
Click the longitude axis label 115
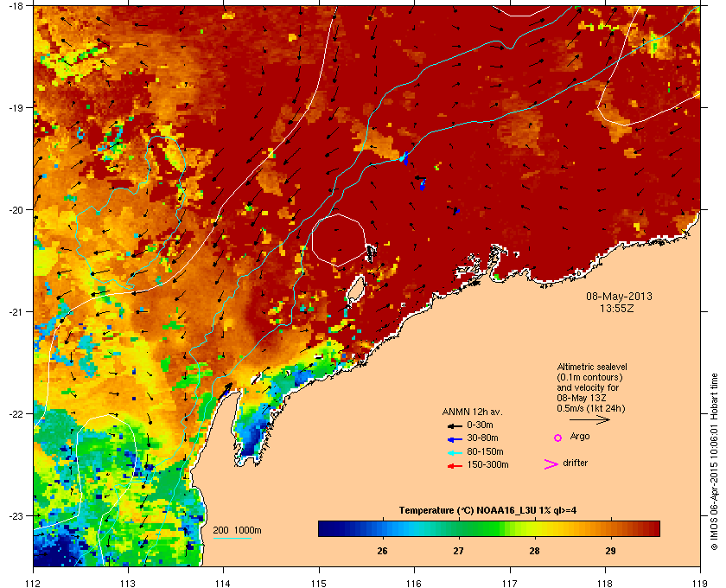[319, 583]
